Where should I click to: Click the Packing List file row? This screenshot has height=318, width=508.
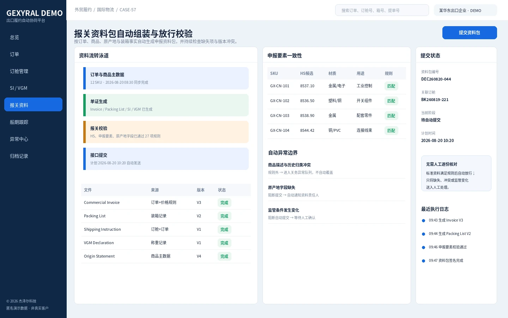[166, 216]
